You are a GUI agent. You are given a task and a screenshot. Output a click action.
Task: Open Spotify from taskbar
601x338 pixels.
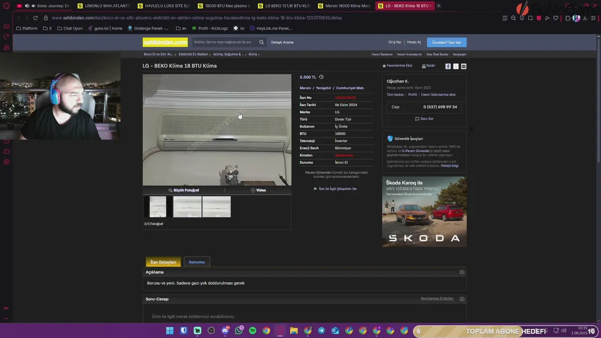click(253, 330)
